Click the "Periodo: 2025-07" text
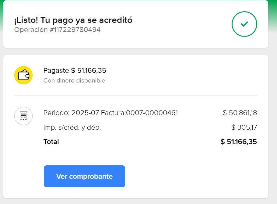The width and height of the screenshot is (277, 204). pos(71,113)
